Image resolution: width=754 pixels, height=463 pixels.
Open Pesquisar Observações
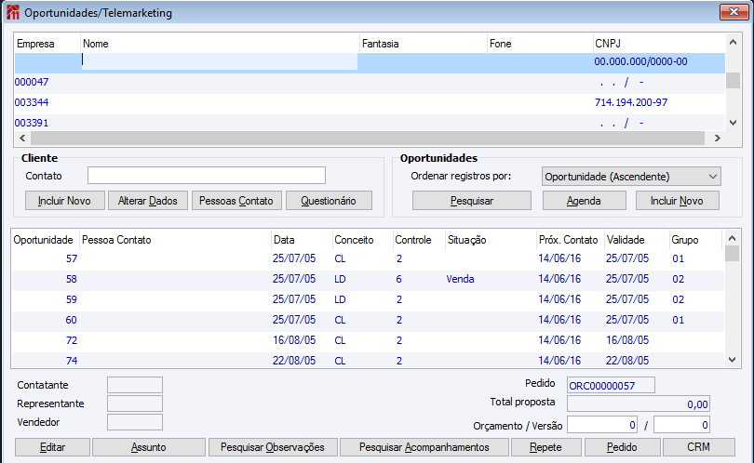pos(272,447)
